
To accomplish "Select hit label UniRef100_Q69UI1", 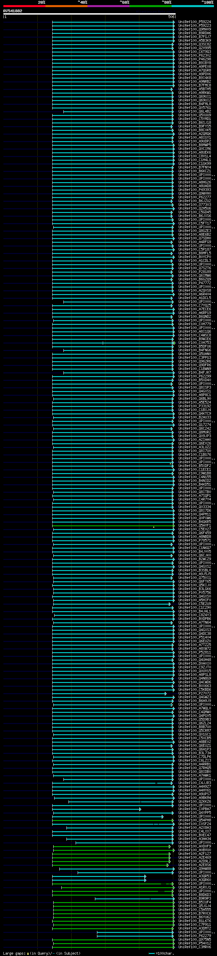I will click(195, 97).
